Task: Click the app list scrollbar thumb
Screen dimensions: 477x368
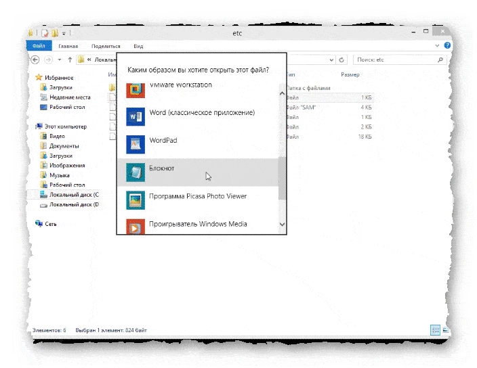Action: point(282,178)
